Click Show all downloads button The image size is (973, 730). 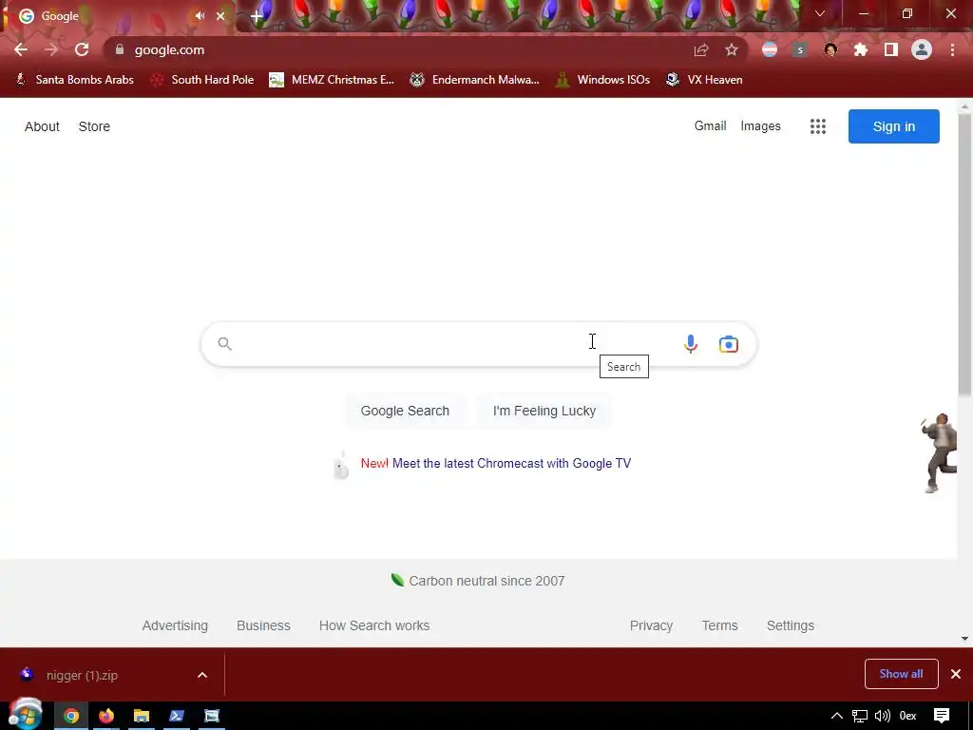coord(901,674)
